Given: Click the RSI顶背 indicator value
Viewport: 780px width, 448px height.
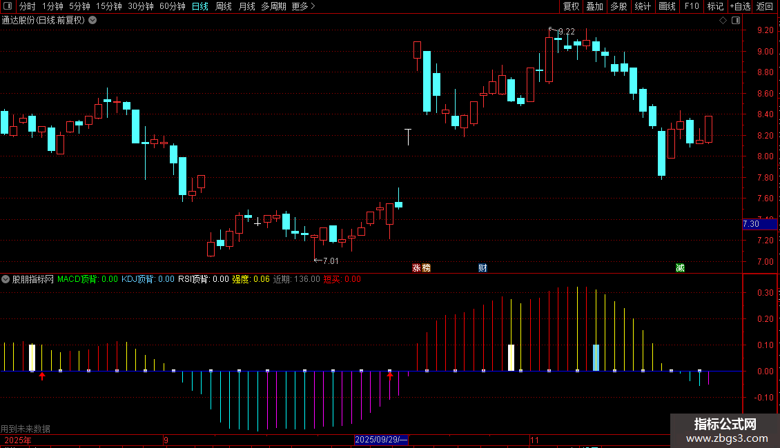Looking at the screenshot, I should pyautogui.click(x=204, y=279).
